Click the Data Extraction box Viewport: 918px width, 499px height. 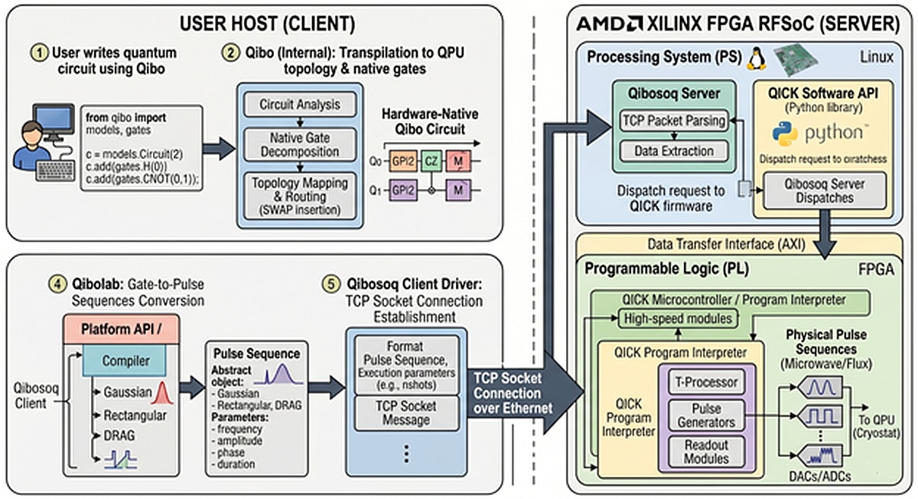click(674, 151)
